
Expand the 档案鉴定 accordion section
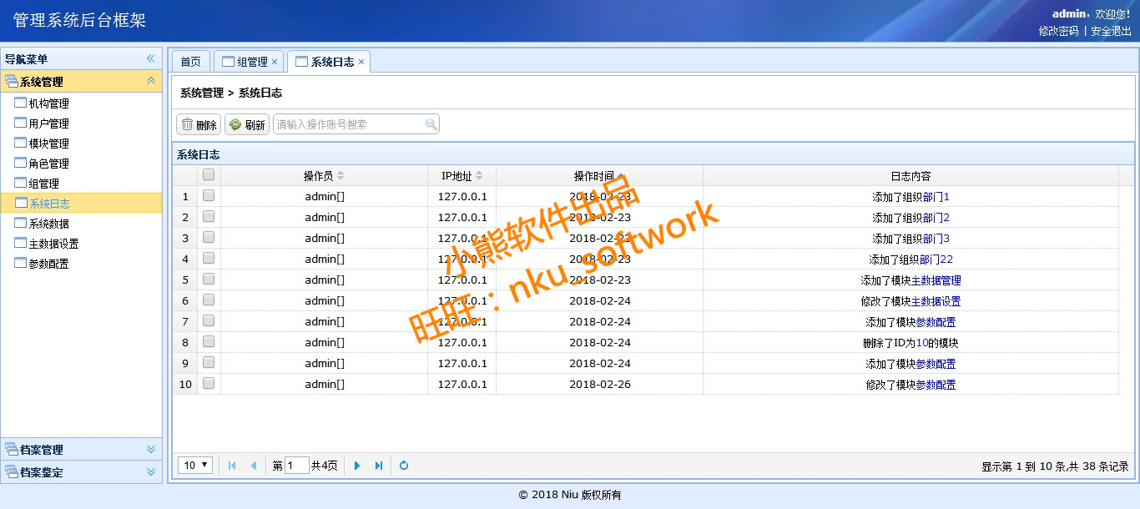151,471
